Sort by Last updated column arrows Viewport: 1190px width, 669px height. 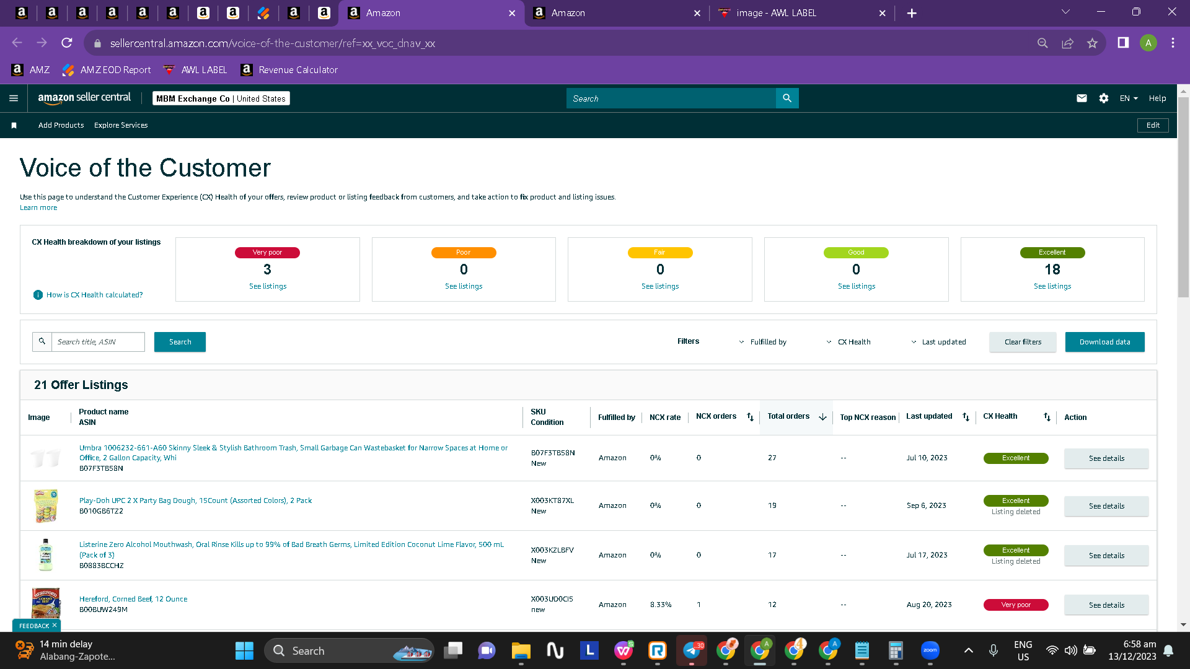click(966, 417)
